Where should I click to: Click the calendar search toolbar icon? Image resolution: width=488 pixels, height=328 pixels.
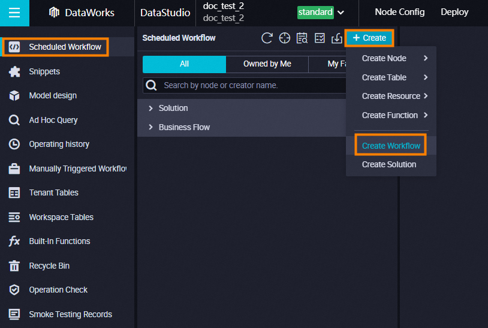coord(302,38)
